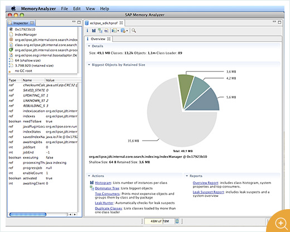Maximize the eclipse_sdk.hprof editor area
This screenshot has width=290, height=232.
coord(279,22)
